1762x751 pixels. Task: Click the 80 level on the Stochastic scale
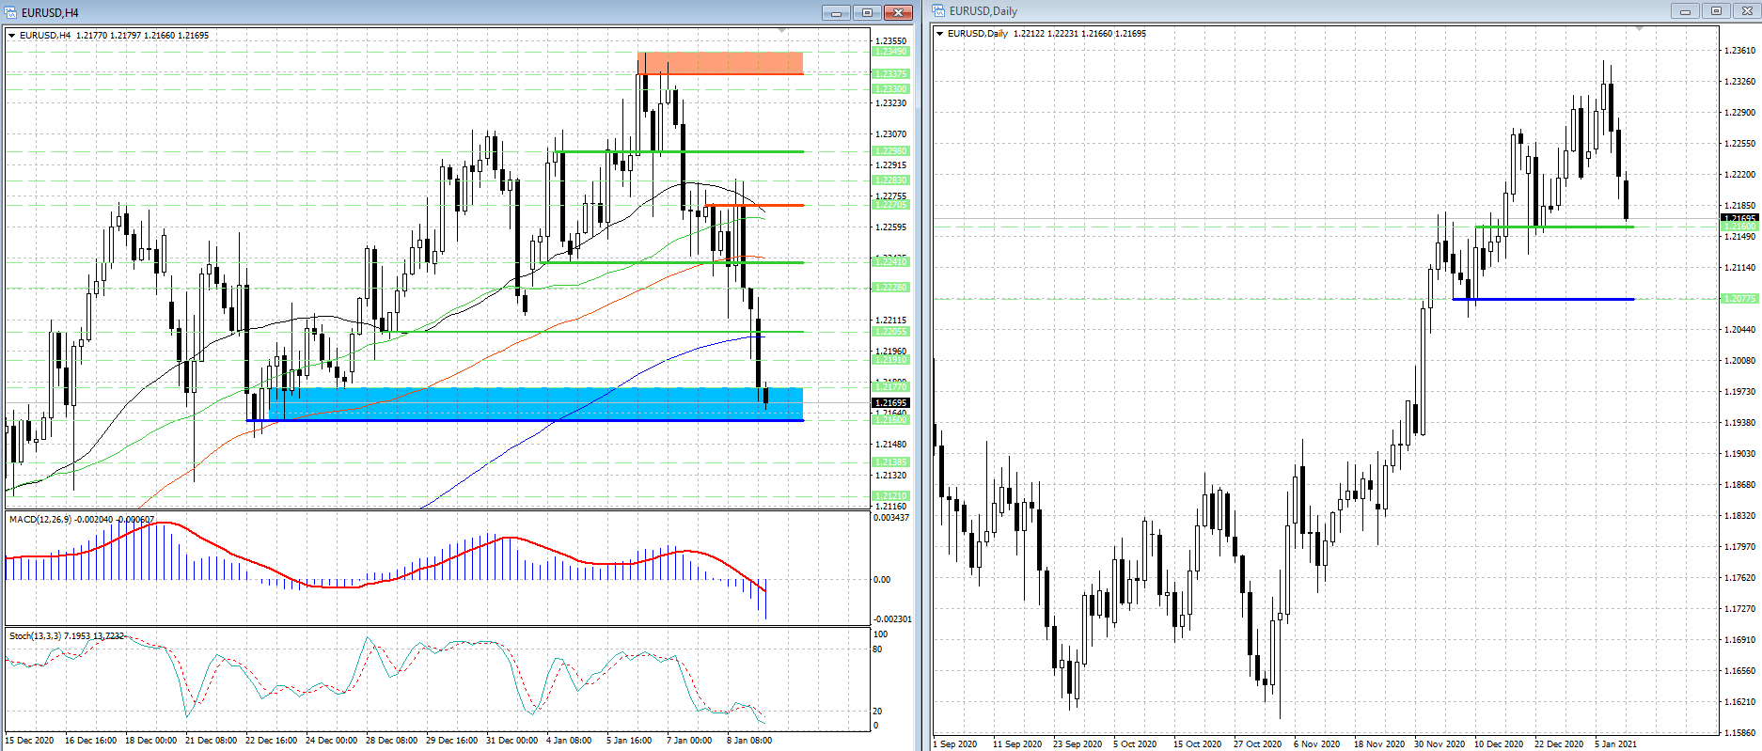tap(878, 649)
